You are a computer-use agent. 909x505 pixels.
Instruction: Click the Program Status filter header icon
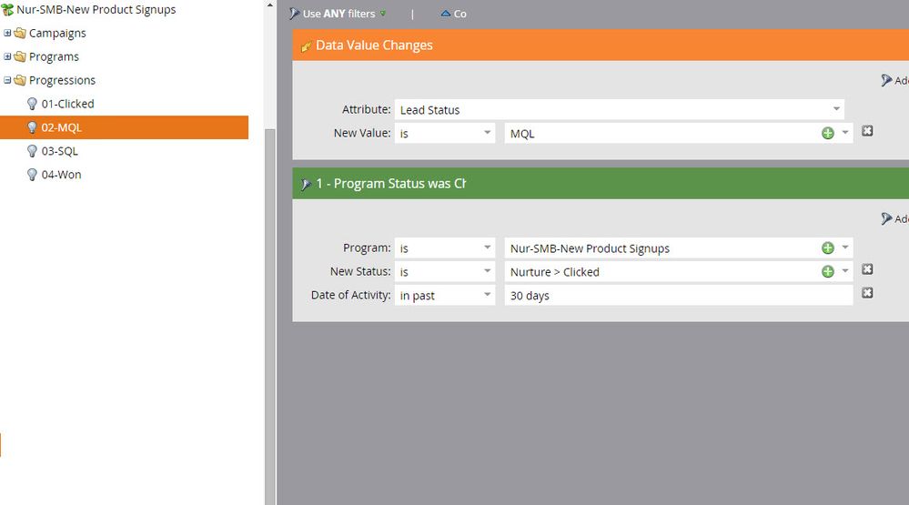[306, 185]
